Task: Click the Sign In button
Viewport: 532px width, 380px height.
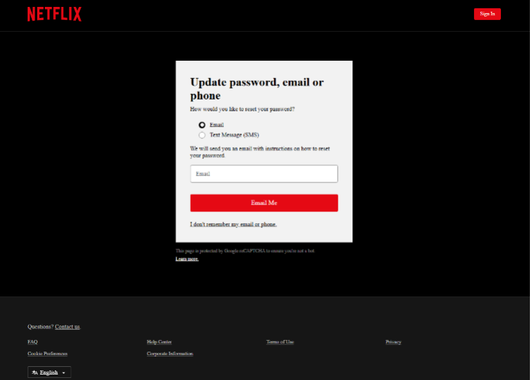Action: pos(487,14)
